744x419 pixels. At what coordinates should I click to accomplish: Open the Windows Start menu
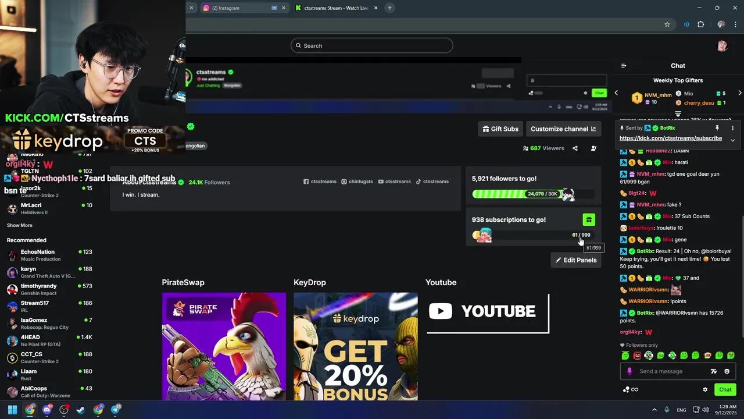pyautogui.click(x=12, y=410)
